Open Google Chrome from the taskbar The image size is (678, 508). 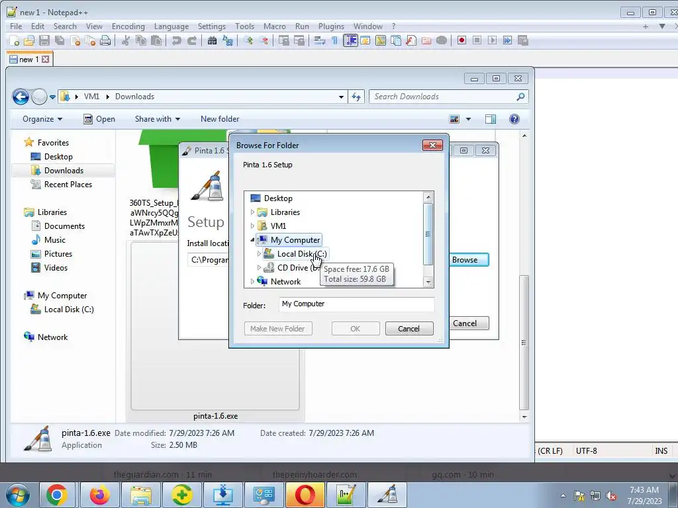[x=57, y=495]
